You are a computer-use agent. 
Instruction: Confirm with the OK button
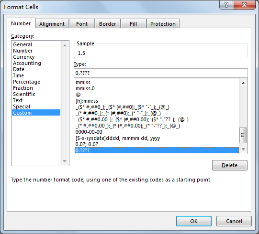[x=194, y=221]
